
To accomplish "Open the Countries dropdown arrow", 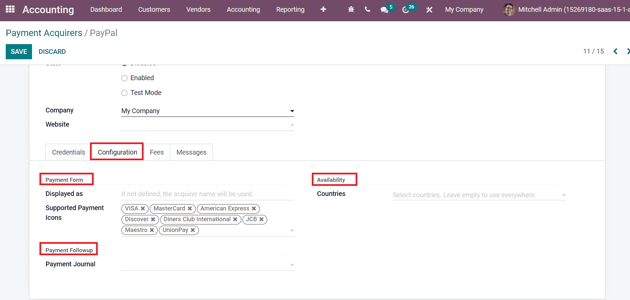I will point(564,195).
